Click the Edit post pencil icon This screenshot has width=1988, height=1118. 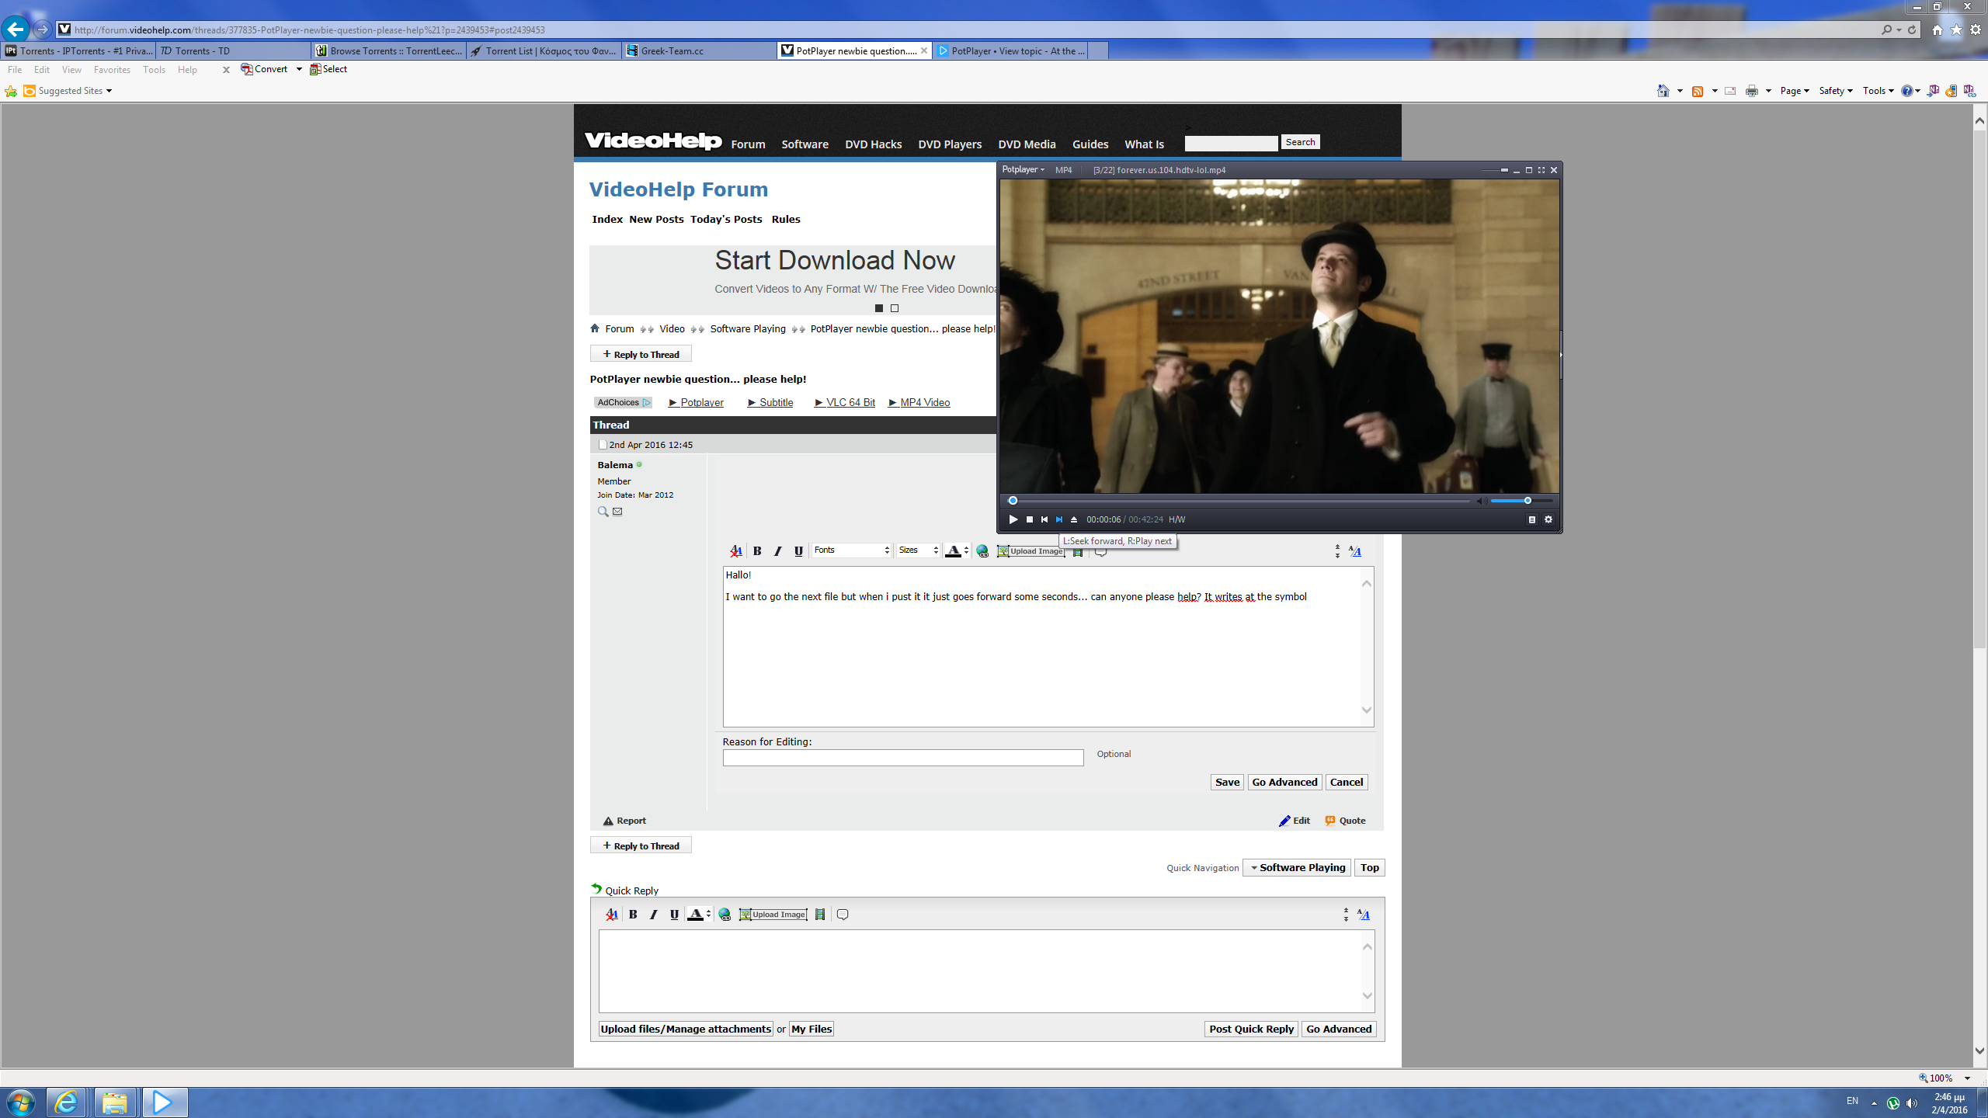point(1284,821)
